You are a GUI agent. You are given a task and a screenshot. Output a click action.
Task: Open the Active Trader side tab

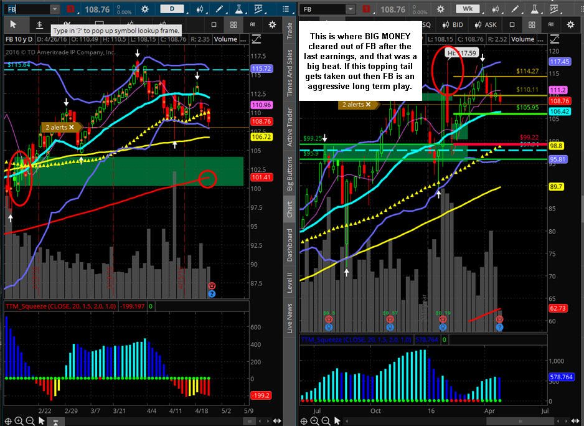coord(290,126)
